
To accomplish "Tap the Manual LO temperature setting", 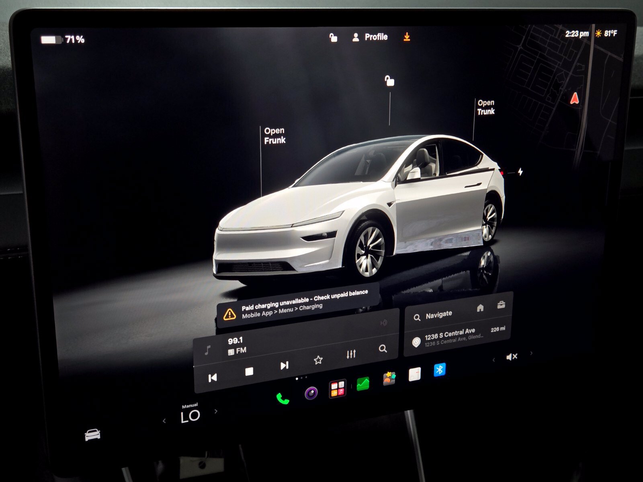I will click(190, 414).
